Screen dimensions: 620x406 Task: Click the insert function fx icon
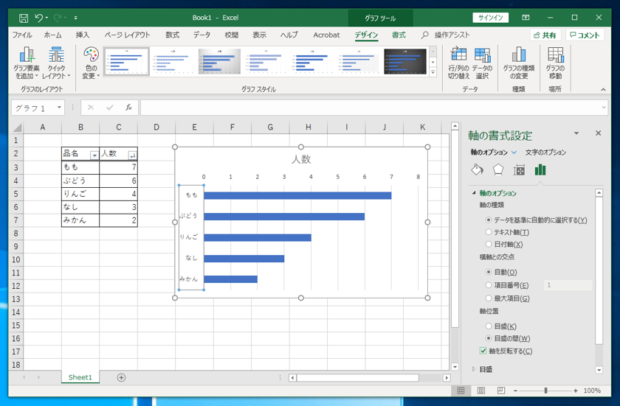pyautogui.click(x=128, y=108)
